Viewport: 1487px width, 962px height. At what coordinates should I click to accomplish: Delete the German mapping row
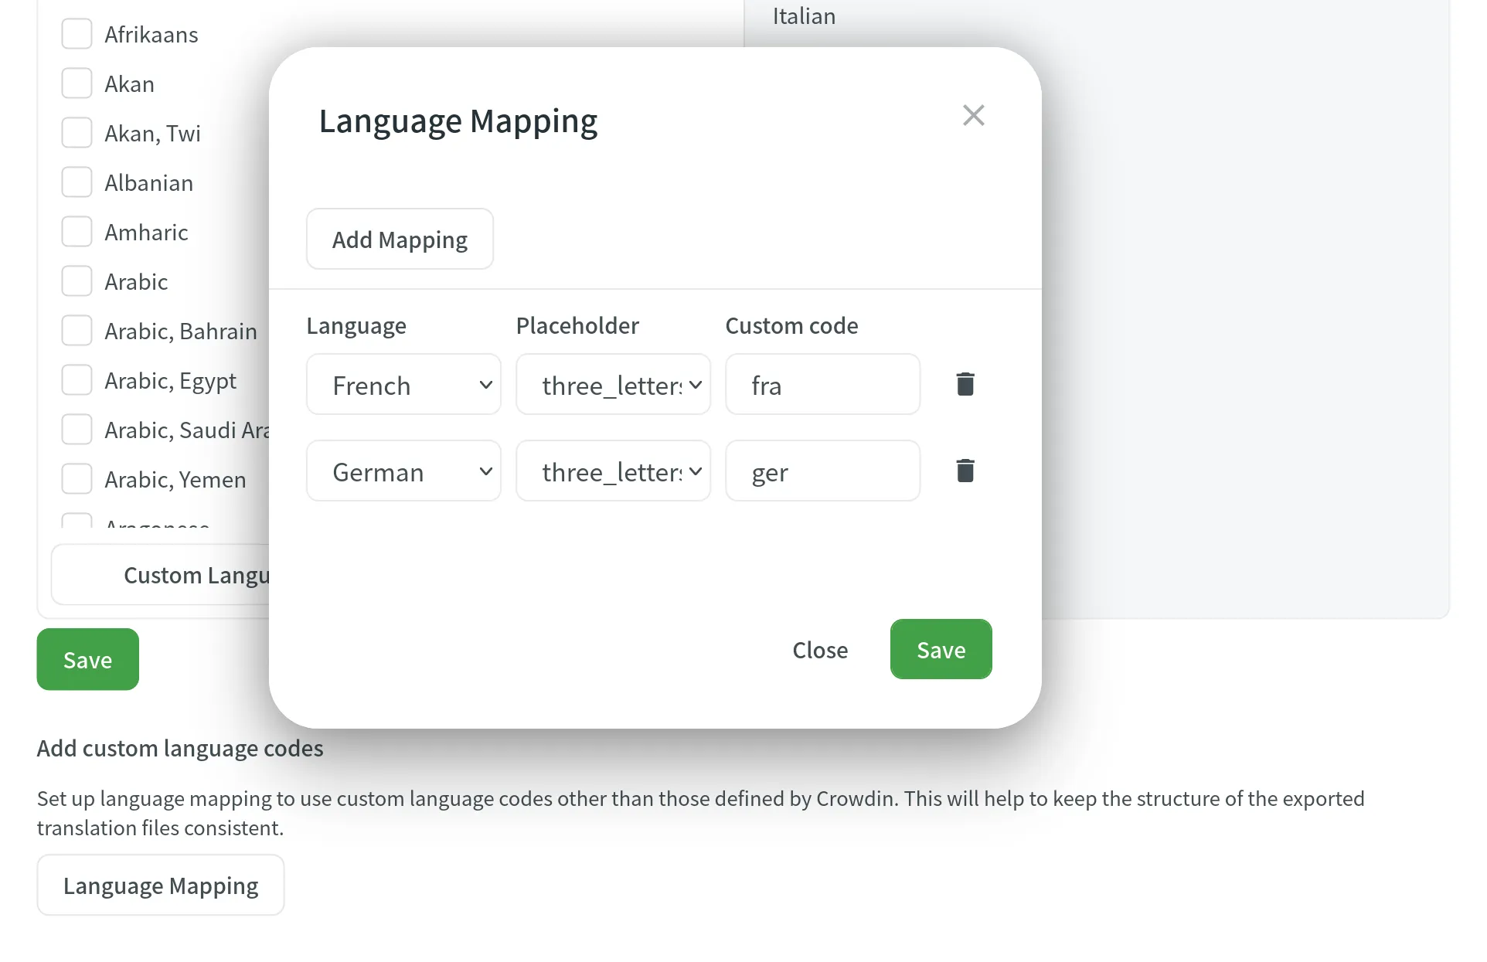coord(964,471)
